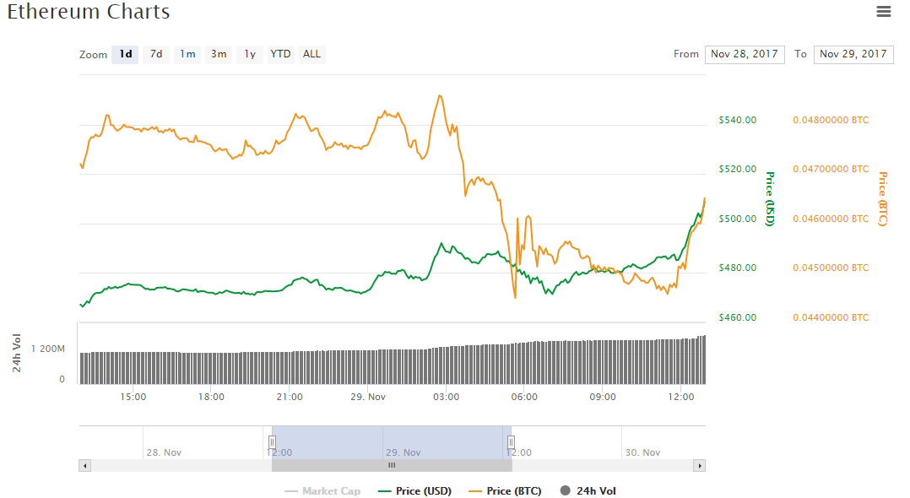The width and height of the screenshot is (910, 498).
Task: Click the gray 24h Vol legend marker
Action: tap(564, 490)
